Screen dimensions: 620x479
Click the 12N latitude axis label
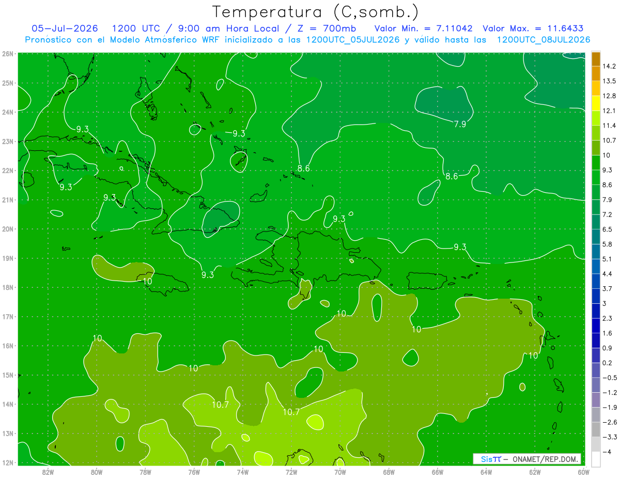coord(7,462)
